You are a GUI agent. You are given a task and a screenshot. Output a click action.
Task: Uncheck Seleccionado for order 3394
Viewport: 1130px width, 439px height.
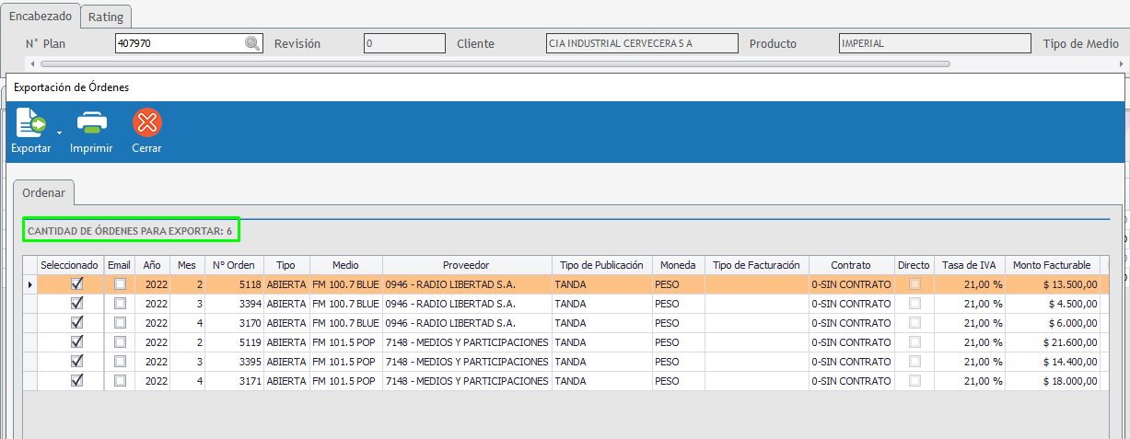point(76,304)
